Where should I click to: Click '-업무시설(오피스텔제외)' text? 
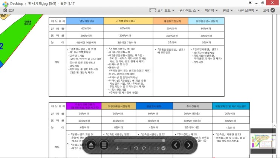pyautogui.click(x=122, y=74)
